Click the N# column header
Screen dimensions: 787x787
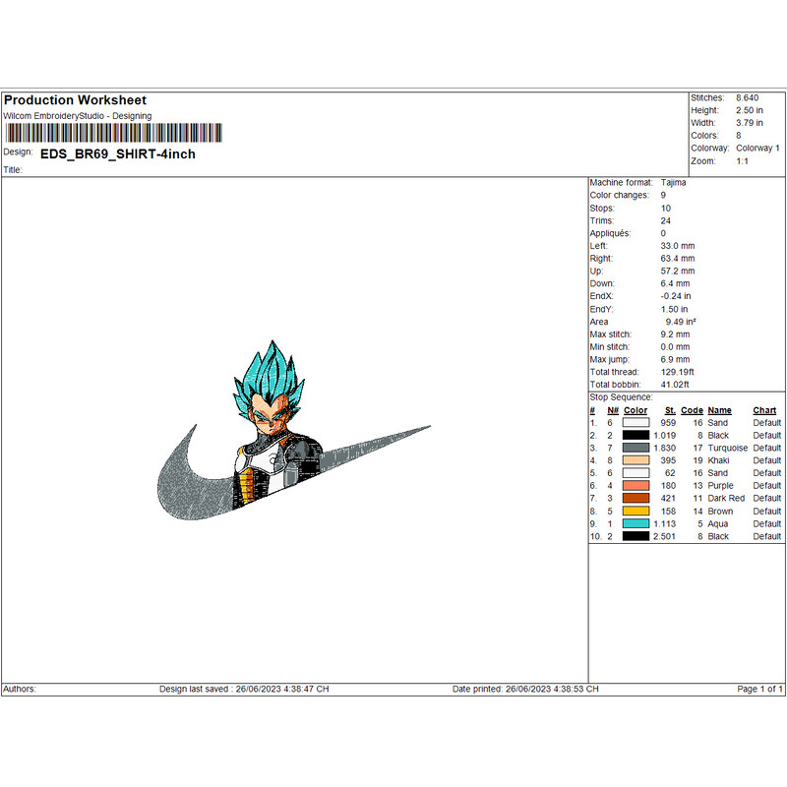[612, 410]
